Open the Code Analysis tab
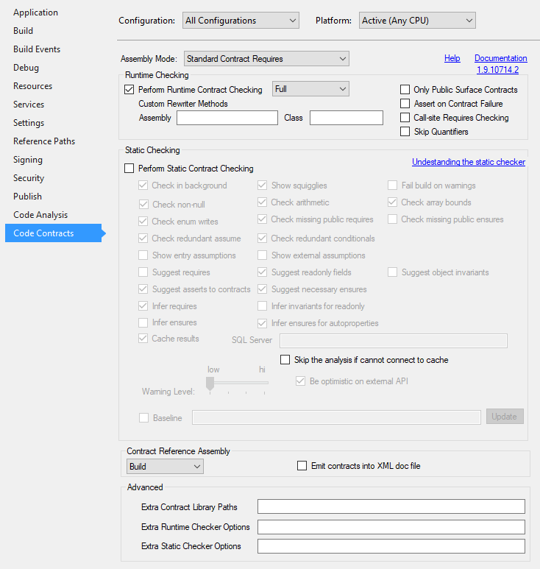The image size is (540, 569). coord(40,215)
